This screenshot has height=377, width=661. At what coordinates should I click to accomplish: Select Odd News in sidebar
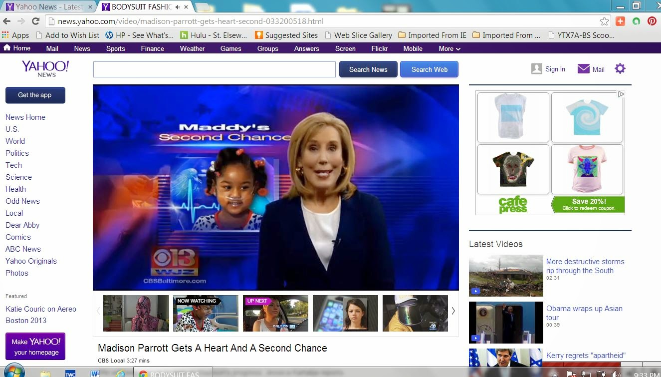[x=22, y=201]
